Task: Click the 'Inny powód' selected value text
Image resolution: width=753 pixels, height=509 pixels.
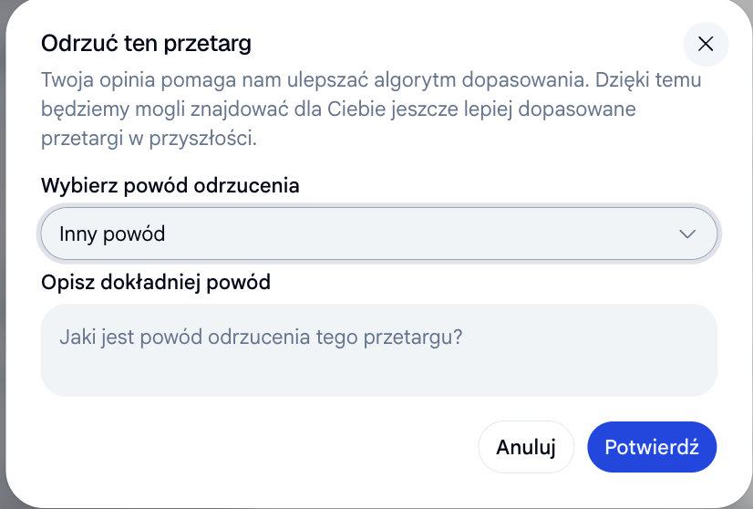Action: click(112, 234)
